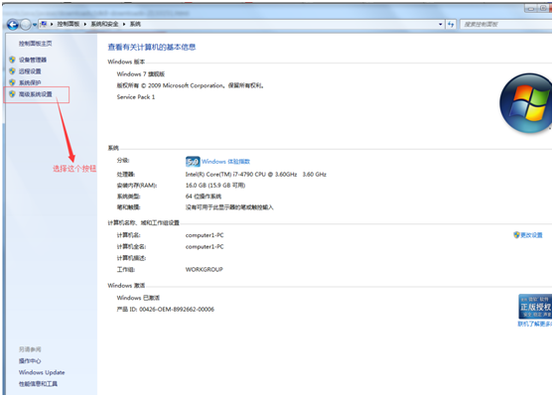Viewport: 554px width, 397px height.
Task: Click the 正版授权 genuine software badge
Action: pyautogui.click(x=535, y=307)
